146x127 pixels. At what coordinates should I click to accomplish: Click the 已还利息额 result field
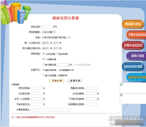(x=91, y=94)
